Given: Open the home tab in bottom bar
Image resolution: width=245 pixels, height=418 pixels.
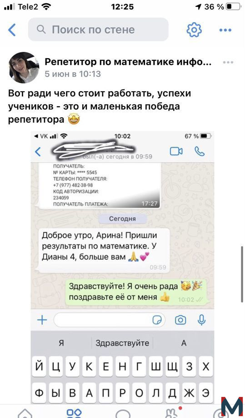Looking at the screenshot, I should [x=25, y=413].
